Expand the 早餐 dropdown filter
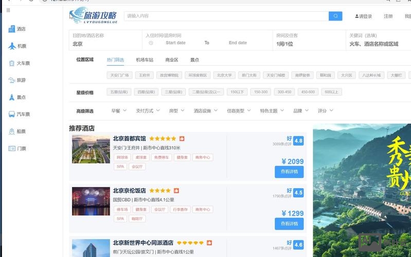The image size is (411, 257). tap(119, 111)
